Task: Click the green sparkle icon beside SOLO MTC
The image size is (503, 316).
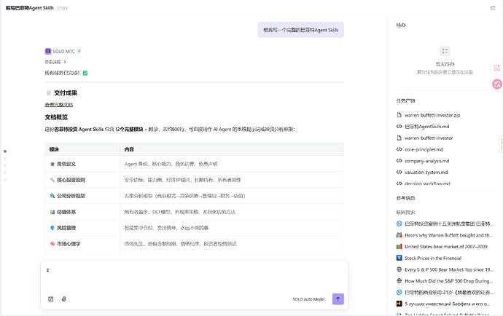Action: (x=79, y=51)
